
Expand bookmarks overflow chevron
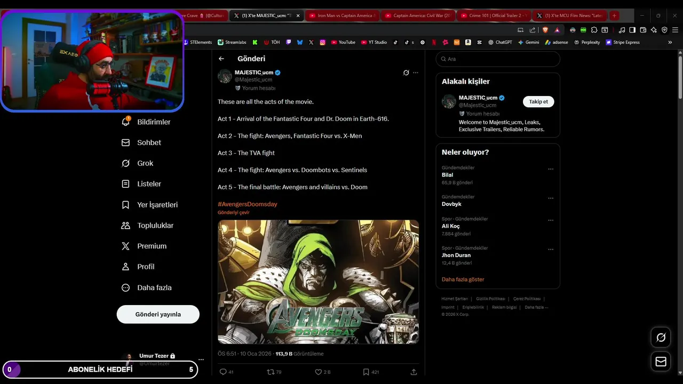(670, 42)
